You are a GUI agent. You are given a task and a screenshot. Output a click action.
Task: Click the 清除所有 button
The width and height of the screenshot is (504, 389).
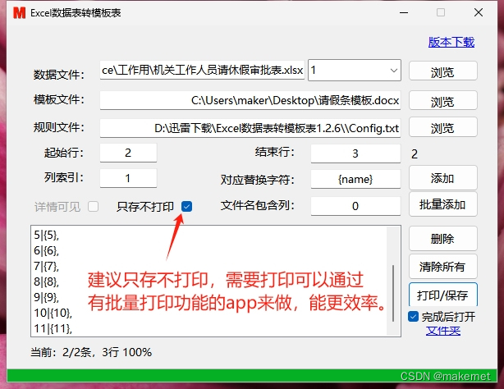(x=443, y=266)
